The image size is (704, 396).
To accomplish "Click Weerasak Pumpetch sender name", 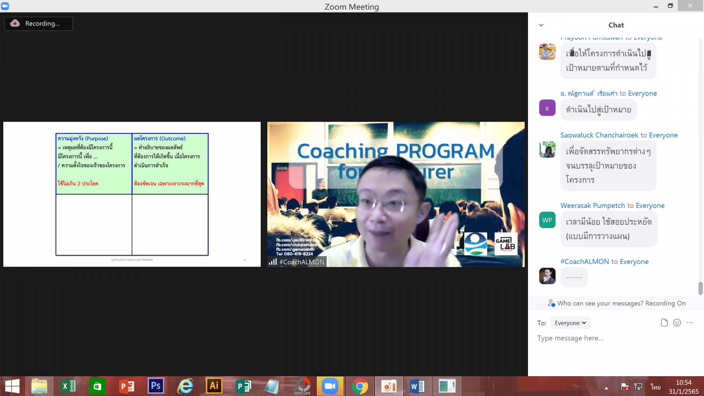I will [592, 206].
